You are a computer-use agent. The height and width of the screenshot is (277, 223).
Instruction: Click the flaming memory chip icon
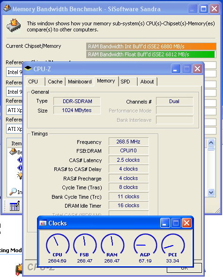[x=14, y=25]
